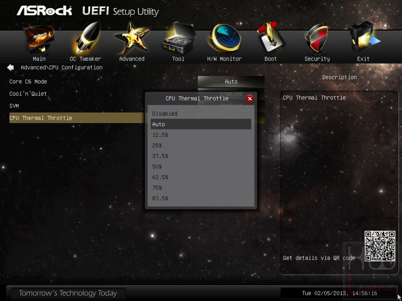
Task: Switch to OC Tweaker tab label
Action: pos(86,59)
